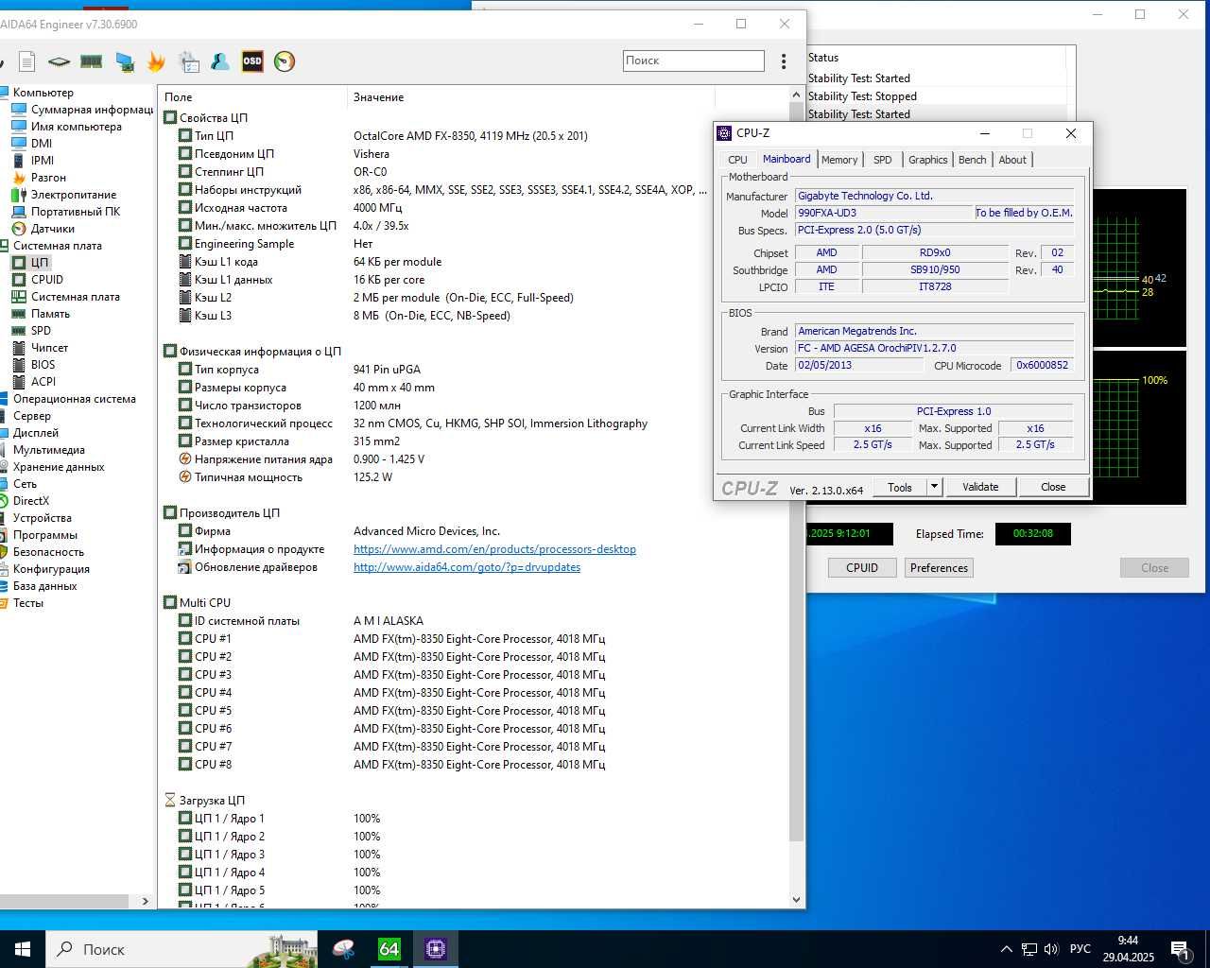The image size is (1210, 968).
Task: Select Тесты category in tree
Action: 28,603
